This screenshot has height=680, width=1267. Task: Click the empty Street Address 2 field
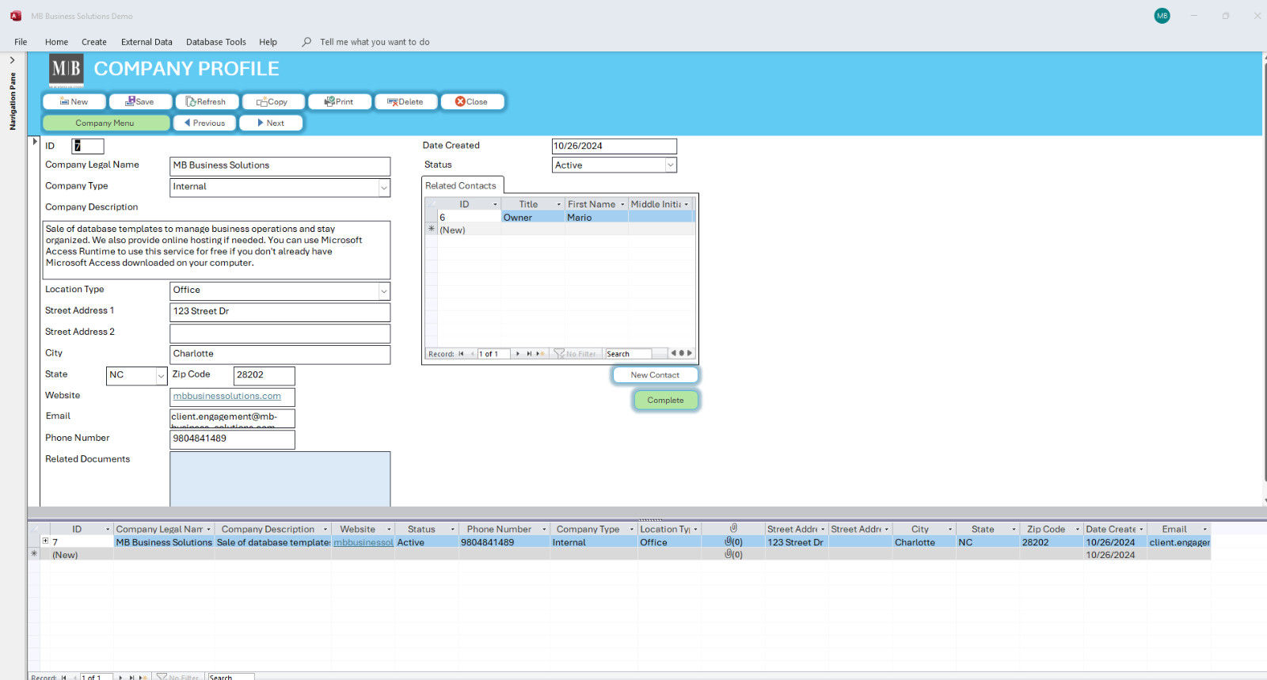click(x=280, y=333)
